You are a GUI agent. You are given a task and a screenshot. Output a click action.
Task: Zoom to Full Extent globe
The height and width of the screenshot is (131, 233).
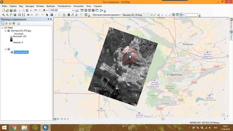coord(15,15)
